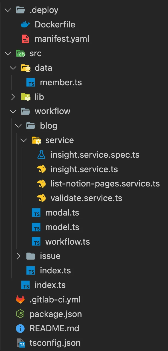This screenshot has height=351, width=168.
Task: Click the Docker whale icon beside Dockerfile
Action: pyautogui.click(x=25, y=25)
